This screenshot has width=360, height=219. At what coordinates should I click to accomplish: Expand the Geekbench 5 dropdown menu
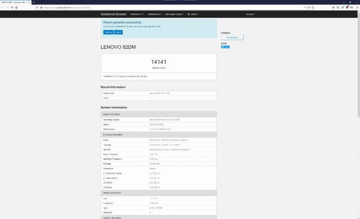tap(137, 14)
